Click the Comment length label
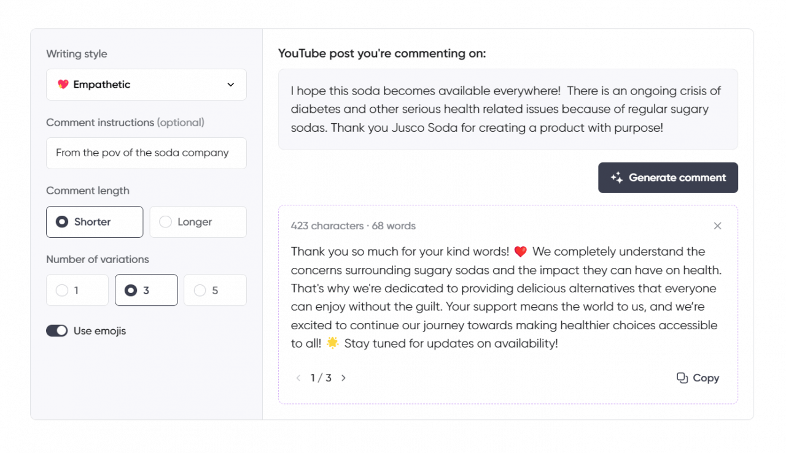The image size is (786, 453). pos(88,191)
